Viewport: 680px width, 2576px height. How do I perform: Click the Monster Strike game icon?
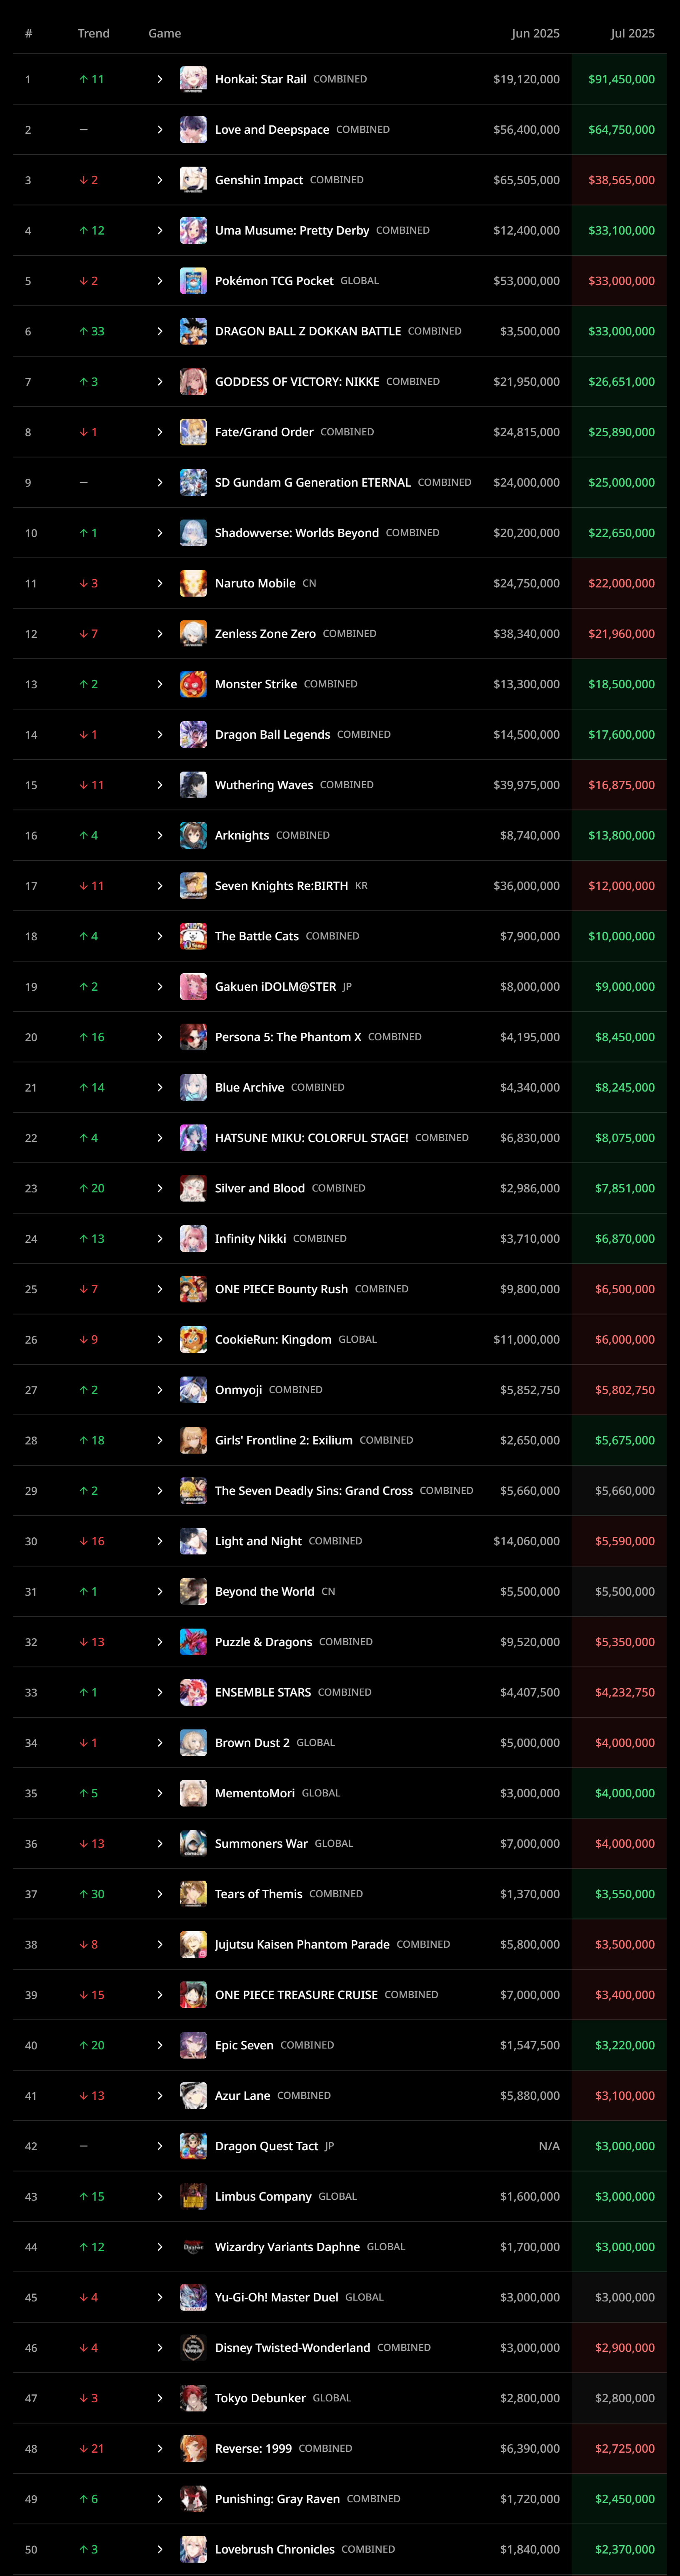193,684
